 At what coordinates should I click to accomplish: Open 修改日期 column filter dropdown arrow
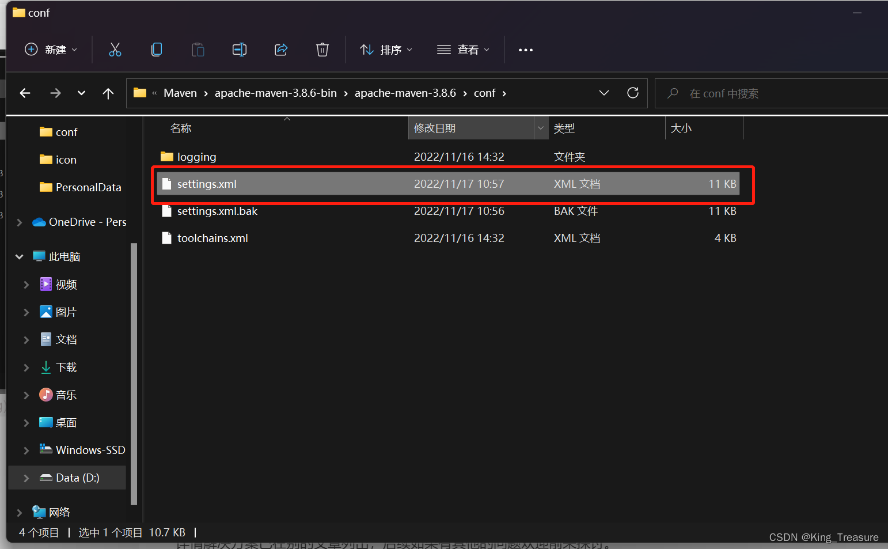[540, 128]
